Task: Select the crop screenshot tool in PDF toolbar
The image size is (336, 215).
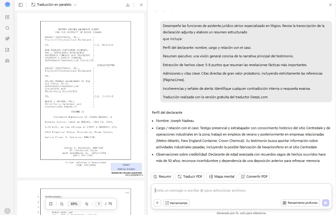Action: [x=51, y=204]
